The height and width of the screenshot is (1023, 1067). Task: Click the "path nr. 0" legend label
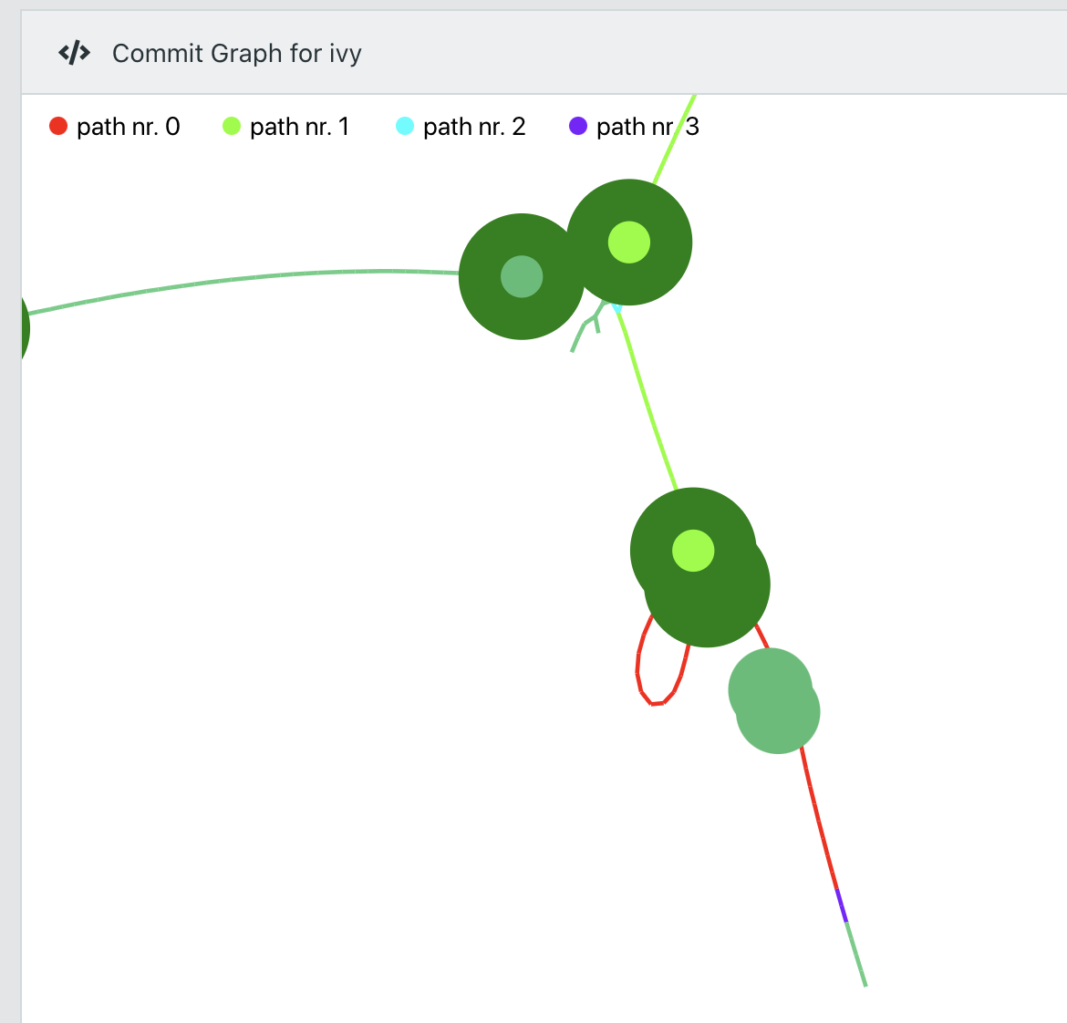click(x=128, y=127)
